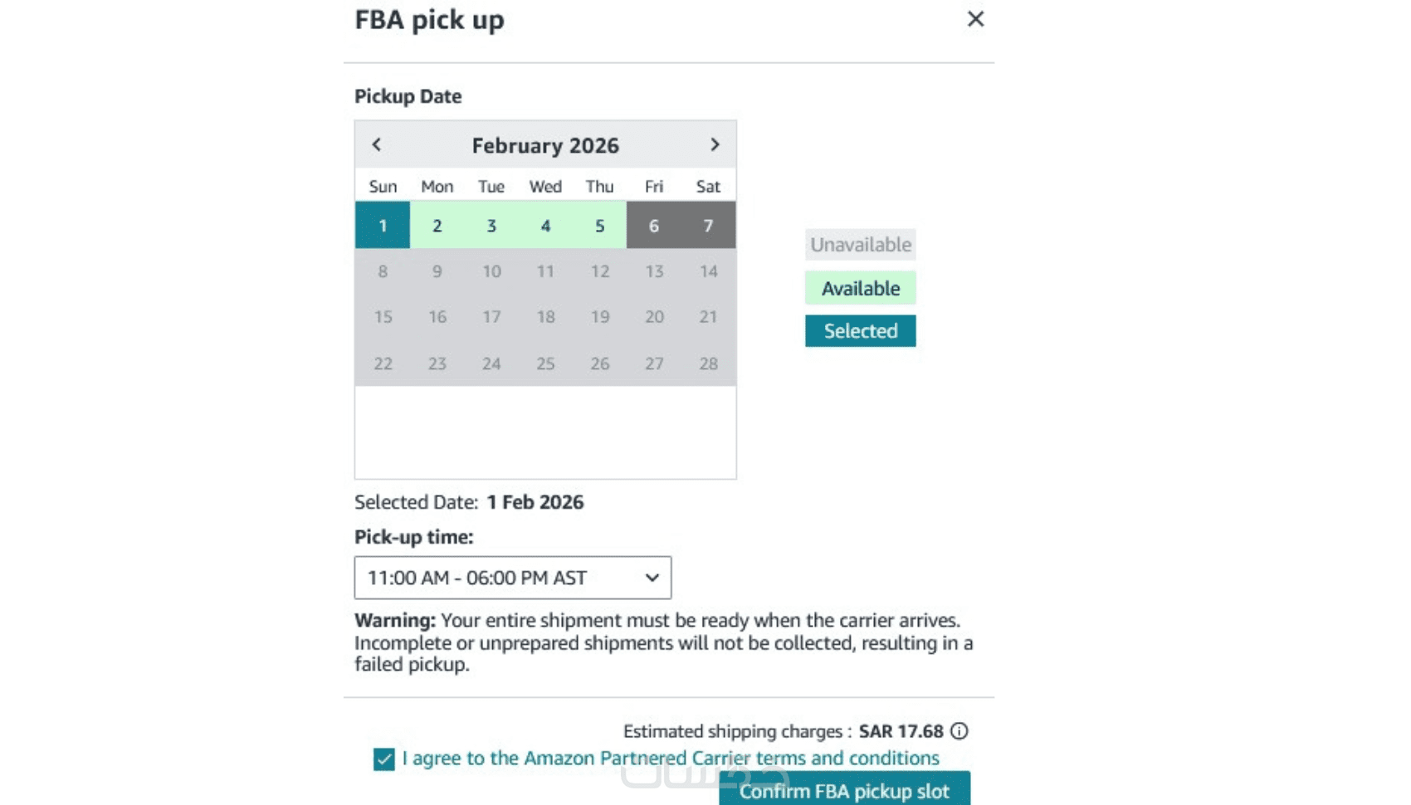Go to next month in calendar
This screenshot has height=805, width=1411.
715,144
